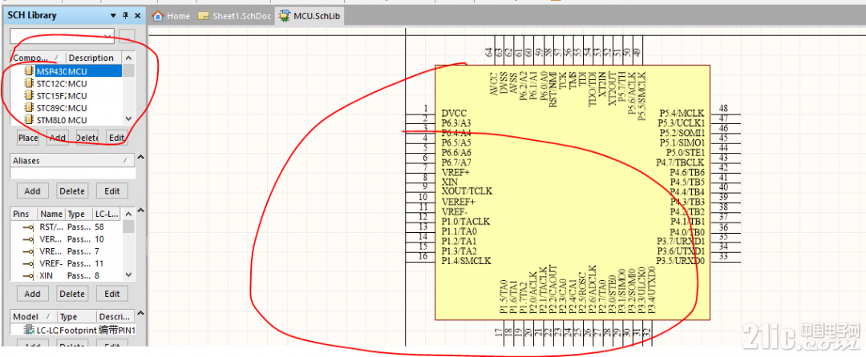This screenshot has height=357, width=866.
Task: Click the chip icon next to STC15F2
Action: click(29, 94)
